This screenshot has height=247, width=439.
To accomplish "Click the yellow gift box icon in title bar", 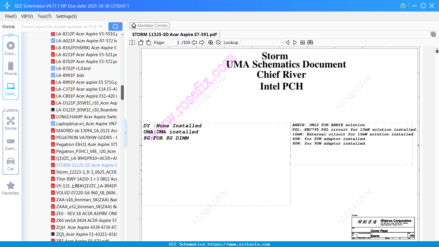I will click(x=403, y=6).
